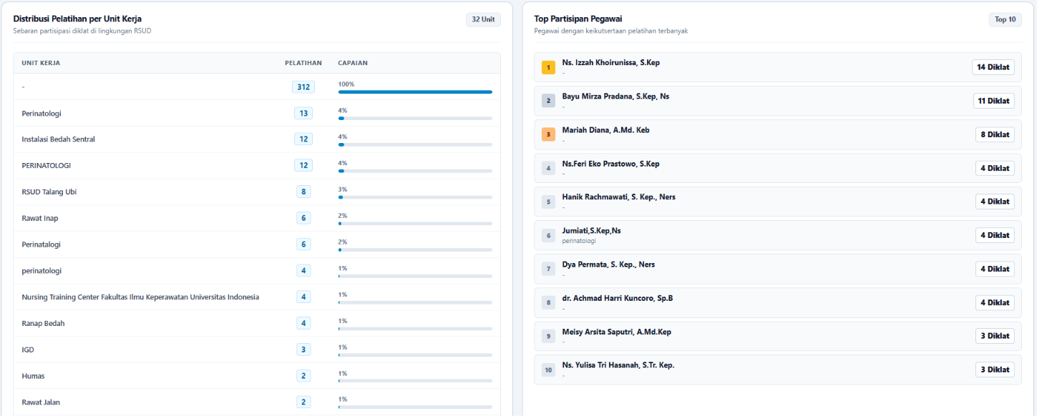Select the name "Dya Permata, S. Kep., Ners"
The image size is (1037, 416).
click(x=609, y=264)
